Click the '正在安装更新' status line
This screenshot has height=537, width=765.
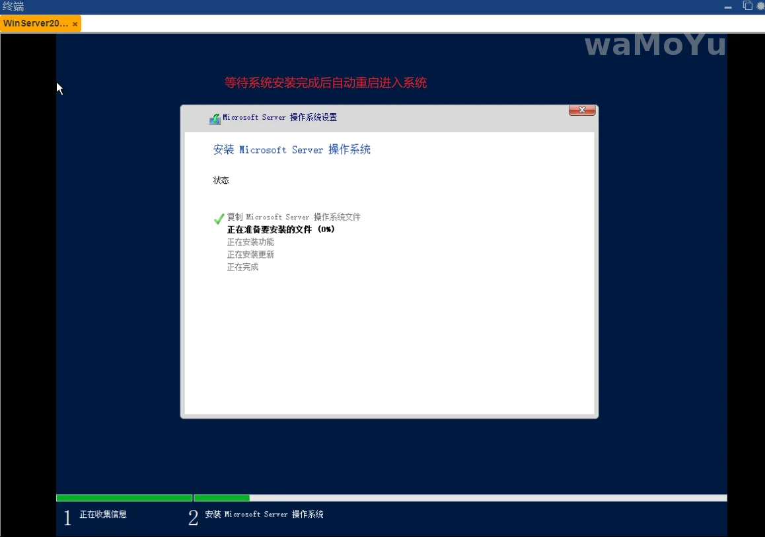coord(250,255)
